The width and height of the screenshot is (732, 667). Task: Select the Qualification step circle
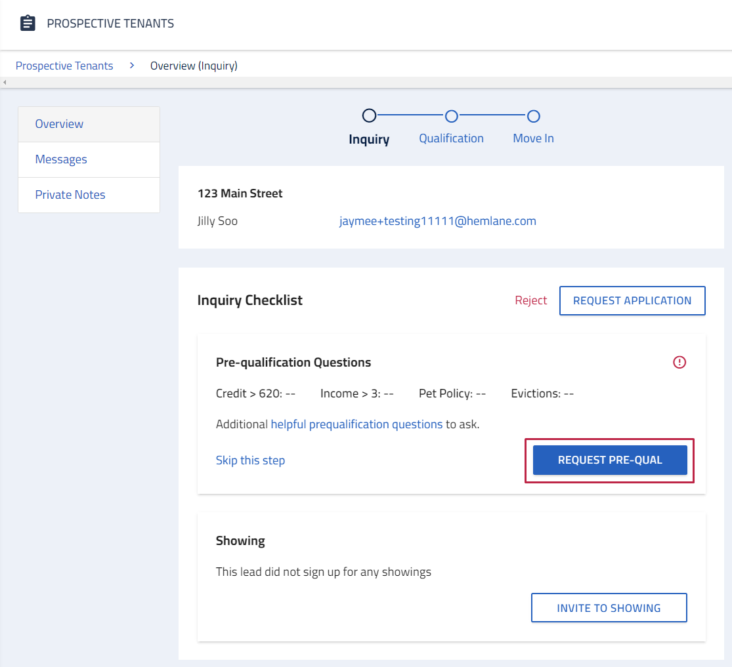click(451, 116)
